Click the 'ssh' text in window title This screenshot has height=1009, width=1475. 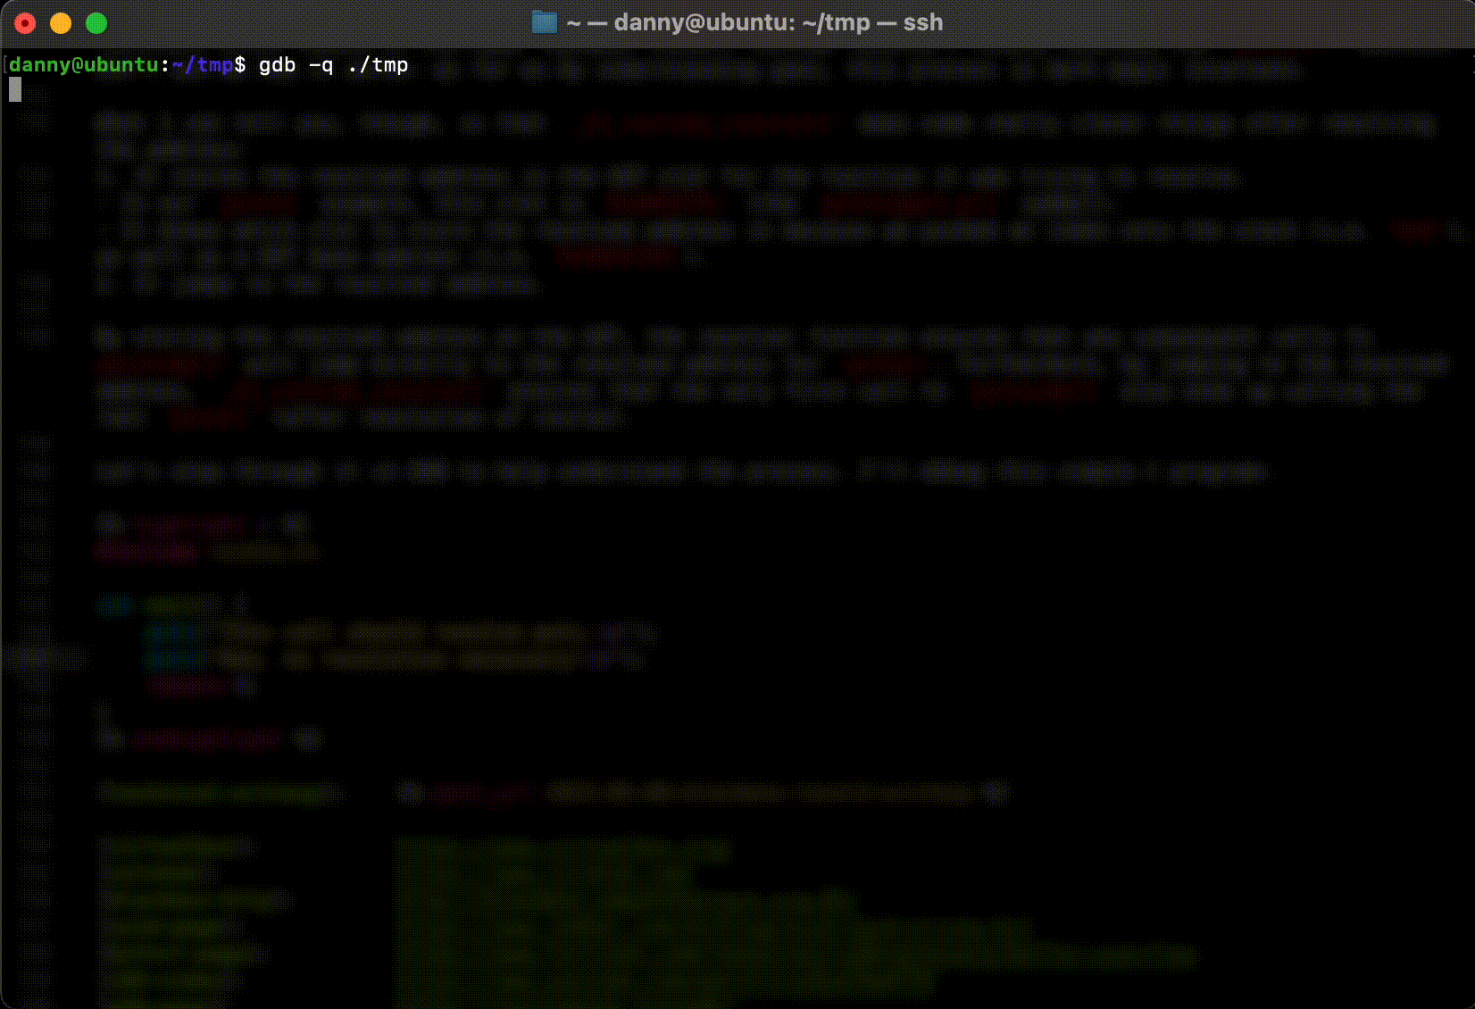(922, 22)
